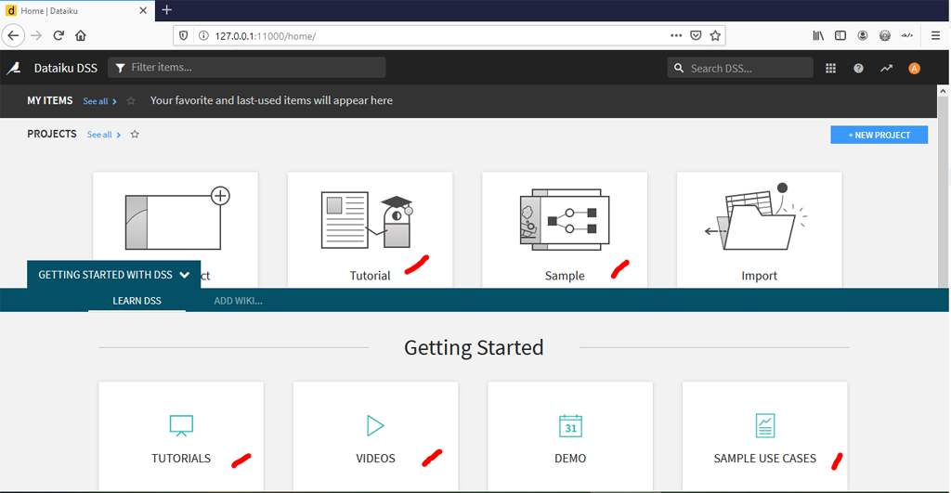Follow the Projects See all link
951x493 pixels.
coord(103,135)
